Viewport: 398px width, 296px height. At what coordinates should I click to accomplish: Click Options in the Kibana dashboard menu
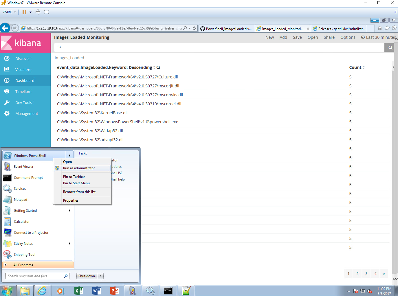tap(348, 37)
